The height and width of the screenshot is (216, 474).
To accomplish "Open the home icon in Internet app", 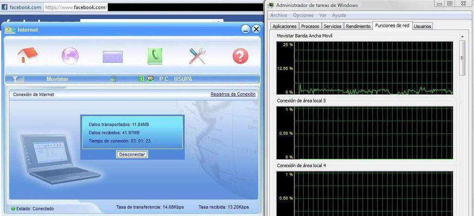I will pyautogui.click(x=27, y=56).
